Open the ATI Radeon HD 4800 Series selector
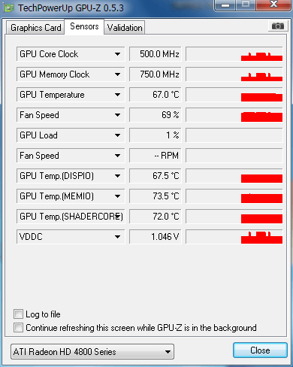 tap(92, 352)
